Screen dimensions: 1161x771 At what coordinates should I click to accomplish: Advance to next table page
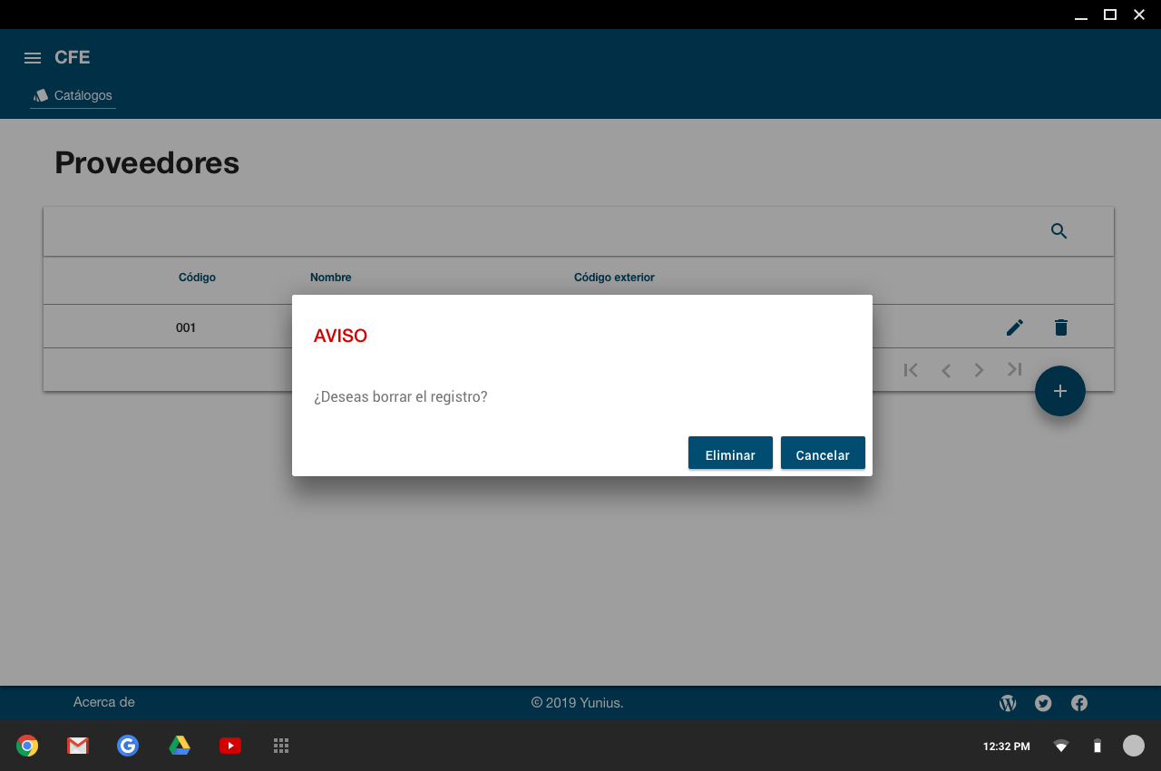980,370
